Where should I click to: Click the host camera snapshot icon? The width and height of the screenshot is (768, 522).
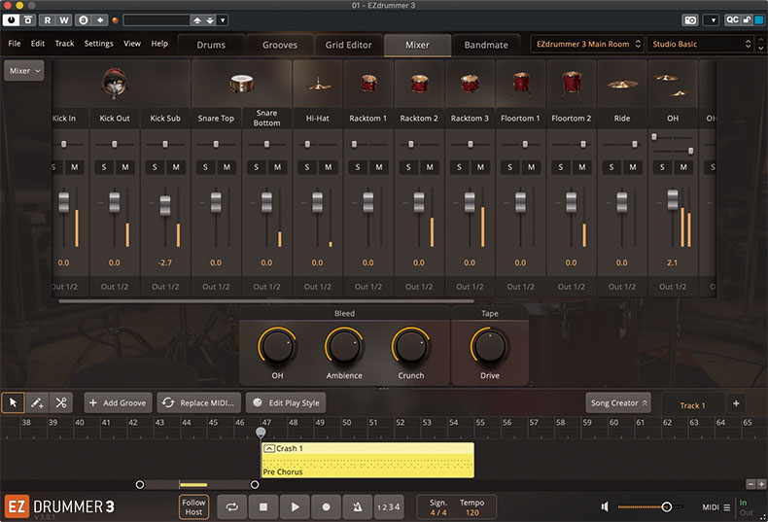690,20
